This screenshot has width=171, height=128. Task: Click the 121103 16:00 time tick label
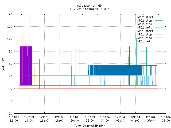pos(44,119)
